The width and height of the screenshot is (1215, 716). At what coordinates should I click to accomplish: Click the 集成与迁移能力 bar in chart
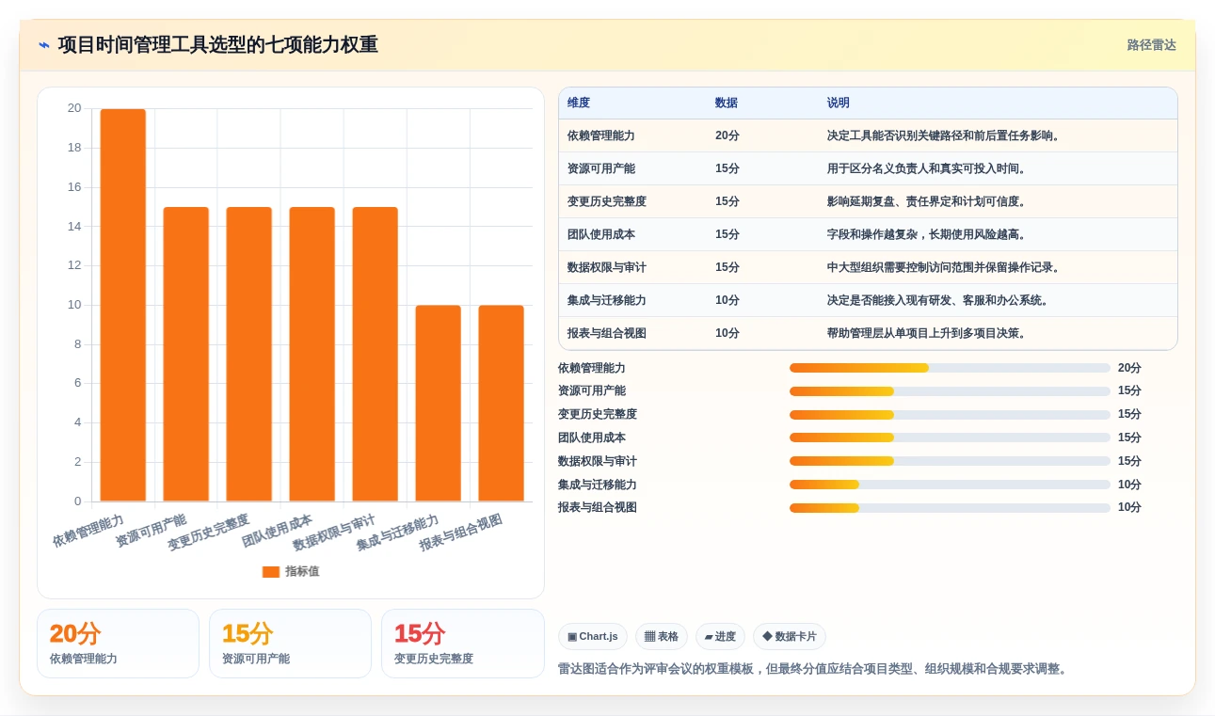[x=439, y=403]
